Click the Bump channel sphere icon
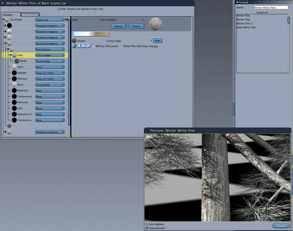This screenshot has height=231, width=293. (14, 85)
